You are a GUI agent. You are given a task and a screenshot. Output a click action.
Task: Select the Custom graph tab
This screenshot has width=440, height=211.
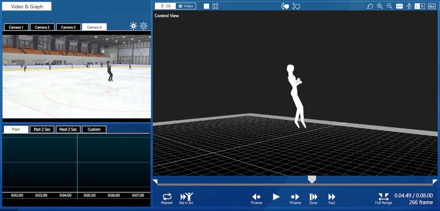94,130
